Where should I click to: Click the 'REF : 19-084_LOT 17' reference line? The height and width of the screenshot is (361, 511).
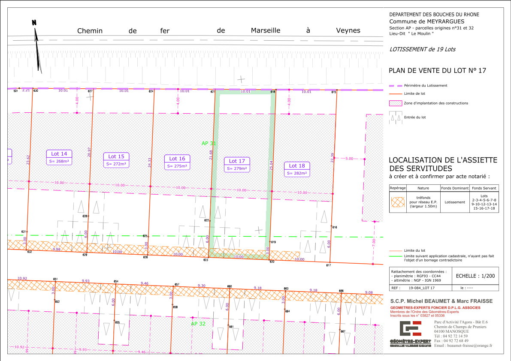coord(413,288)
